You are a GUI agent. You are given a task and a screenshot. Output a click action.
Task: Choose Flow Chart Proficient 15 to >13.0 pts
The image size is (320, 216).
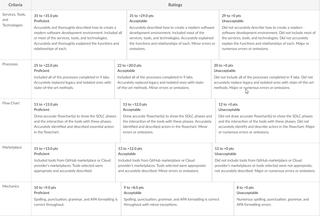[x=76, y=121]
